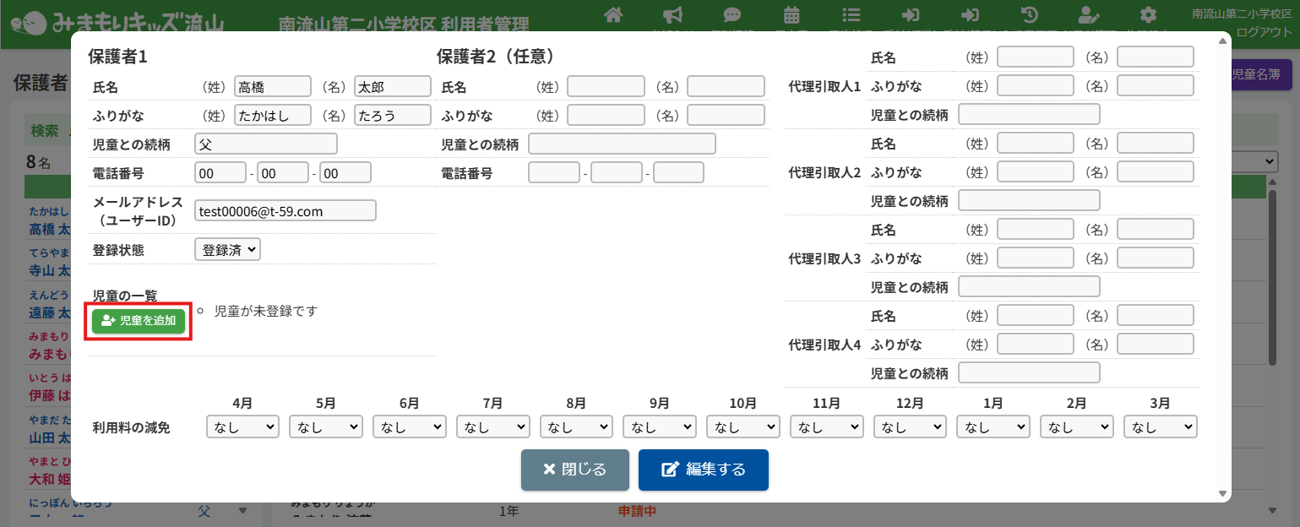Open the calendar icon in header
The height and width of the screenshot is (527, 1300).
[791, 15]
